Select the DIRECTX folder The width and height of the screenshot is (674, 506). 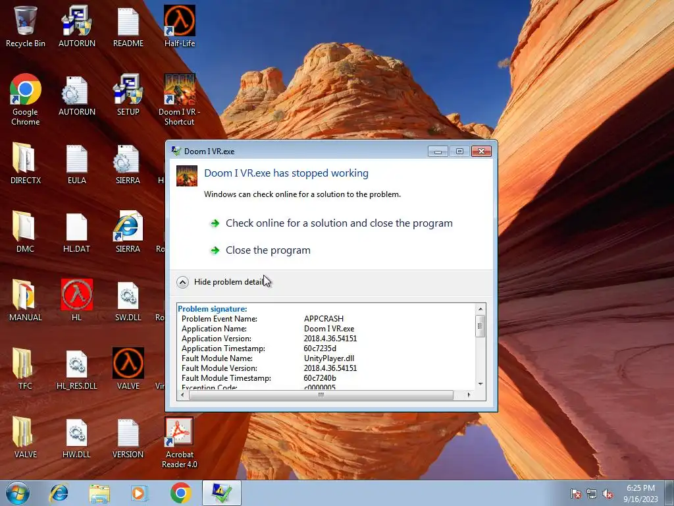26,163
